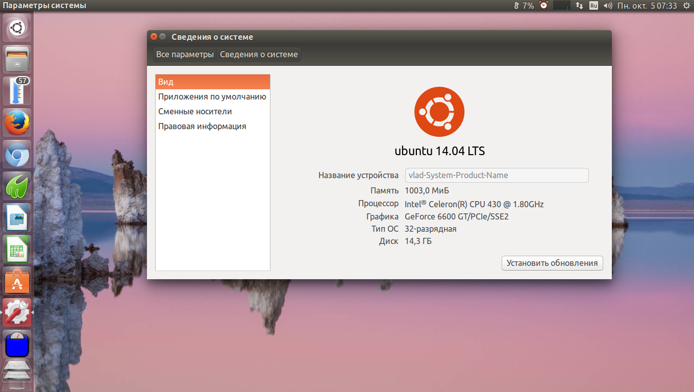The image size is (694, 392).
Task: Click the temperature indicator showing 7%
Action: coord(524,6)
